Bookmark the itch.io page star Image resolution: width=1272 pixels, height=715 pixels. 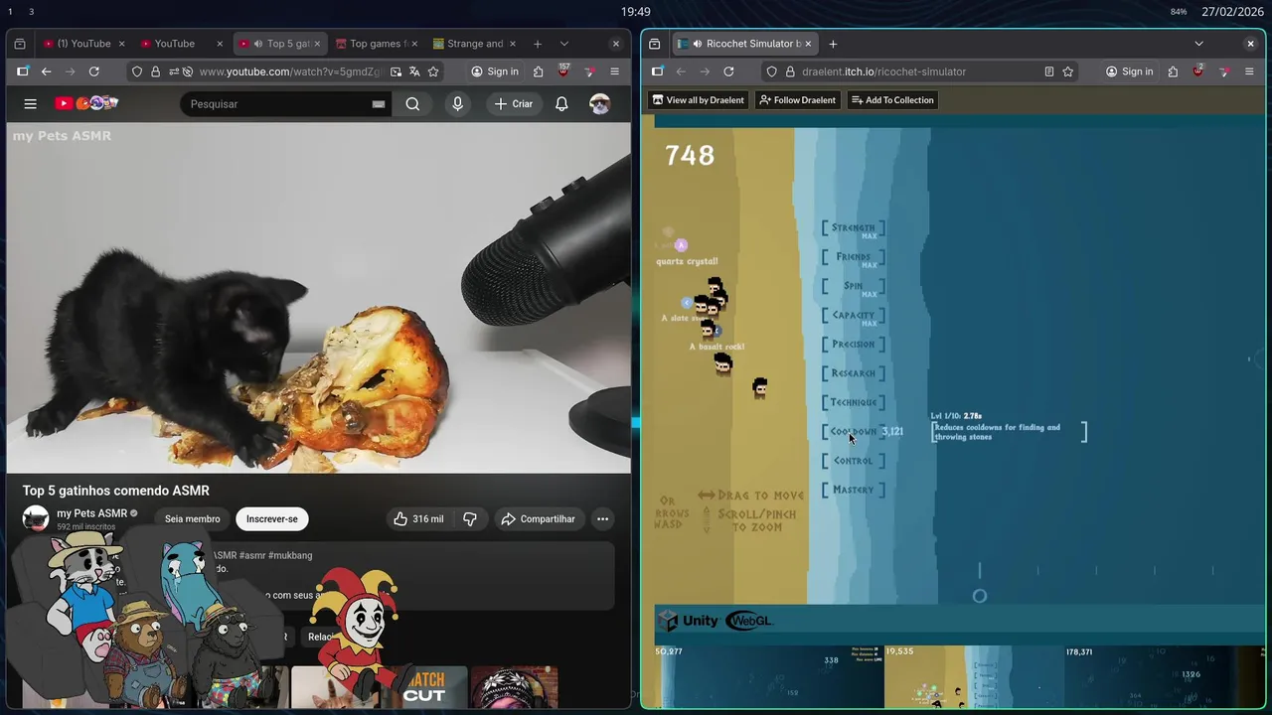pos(1068,71)
